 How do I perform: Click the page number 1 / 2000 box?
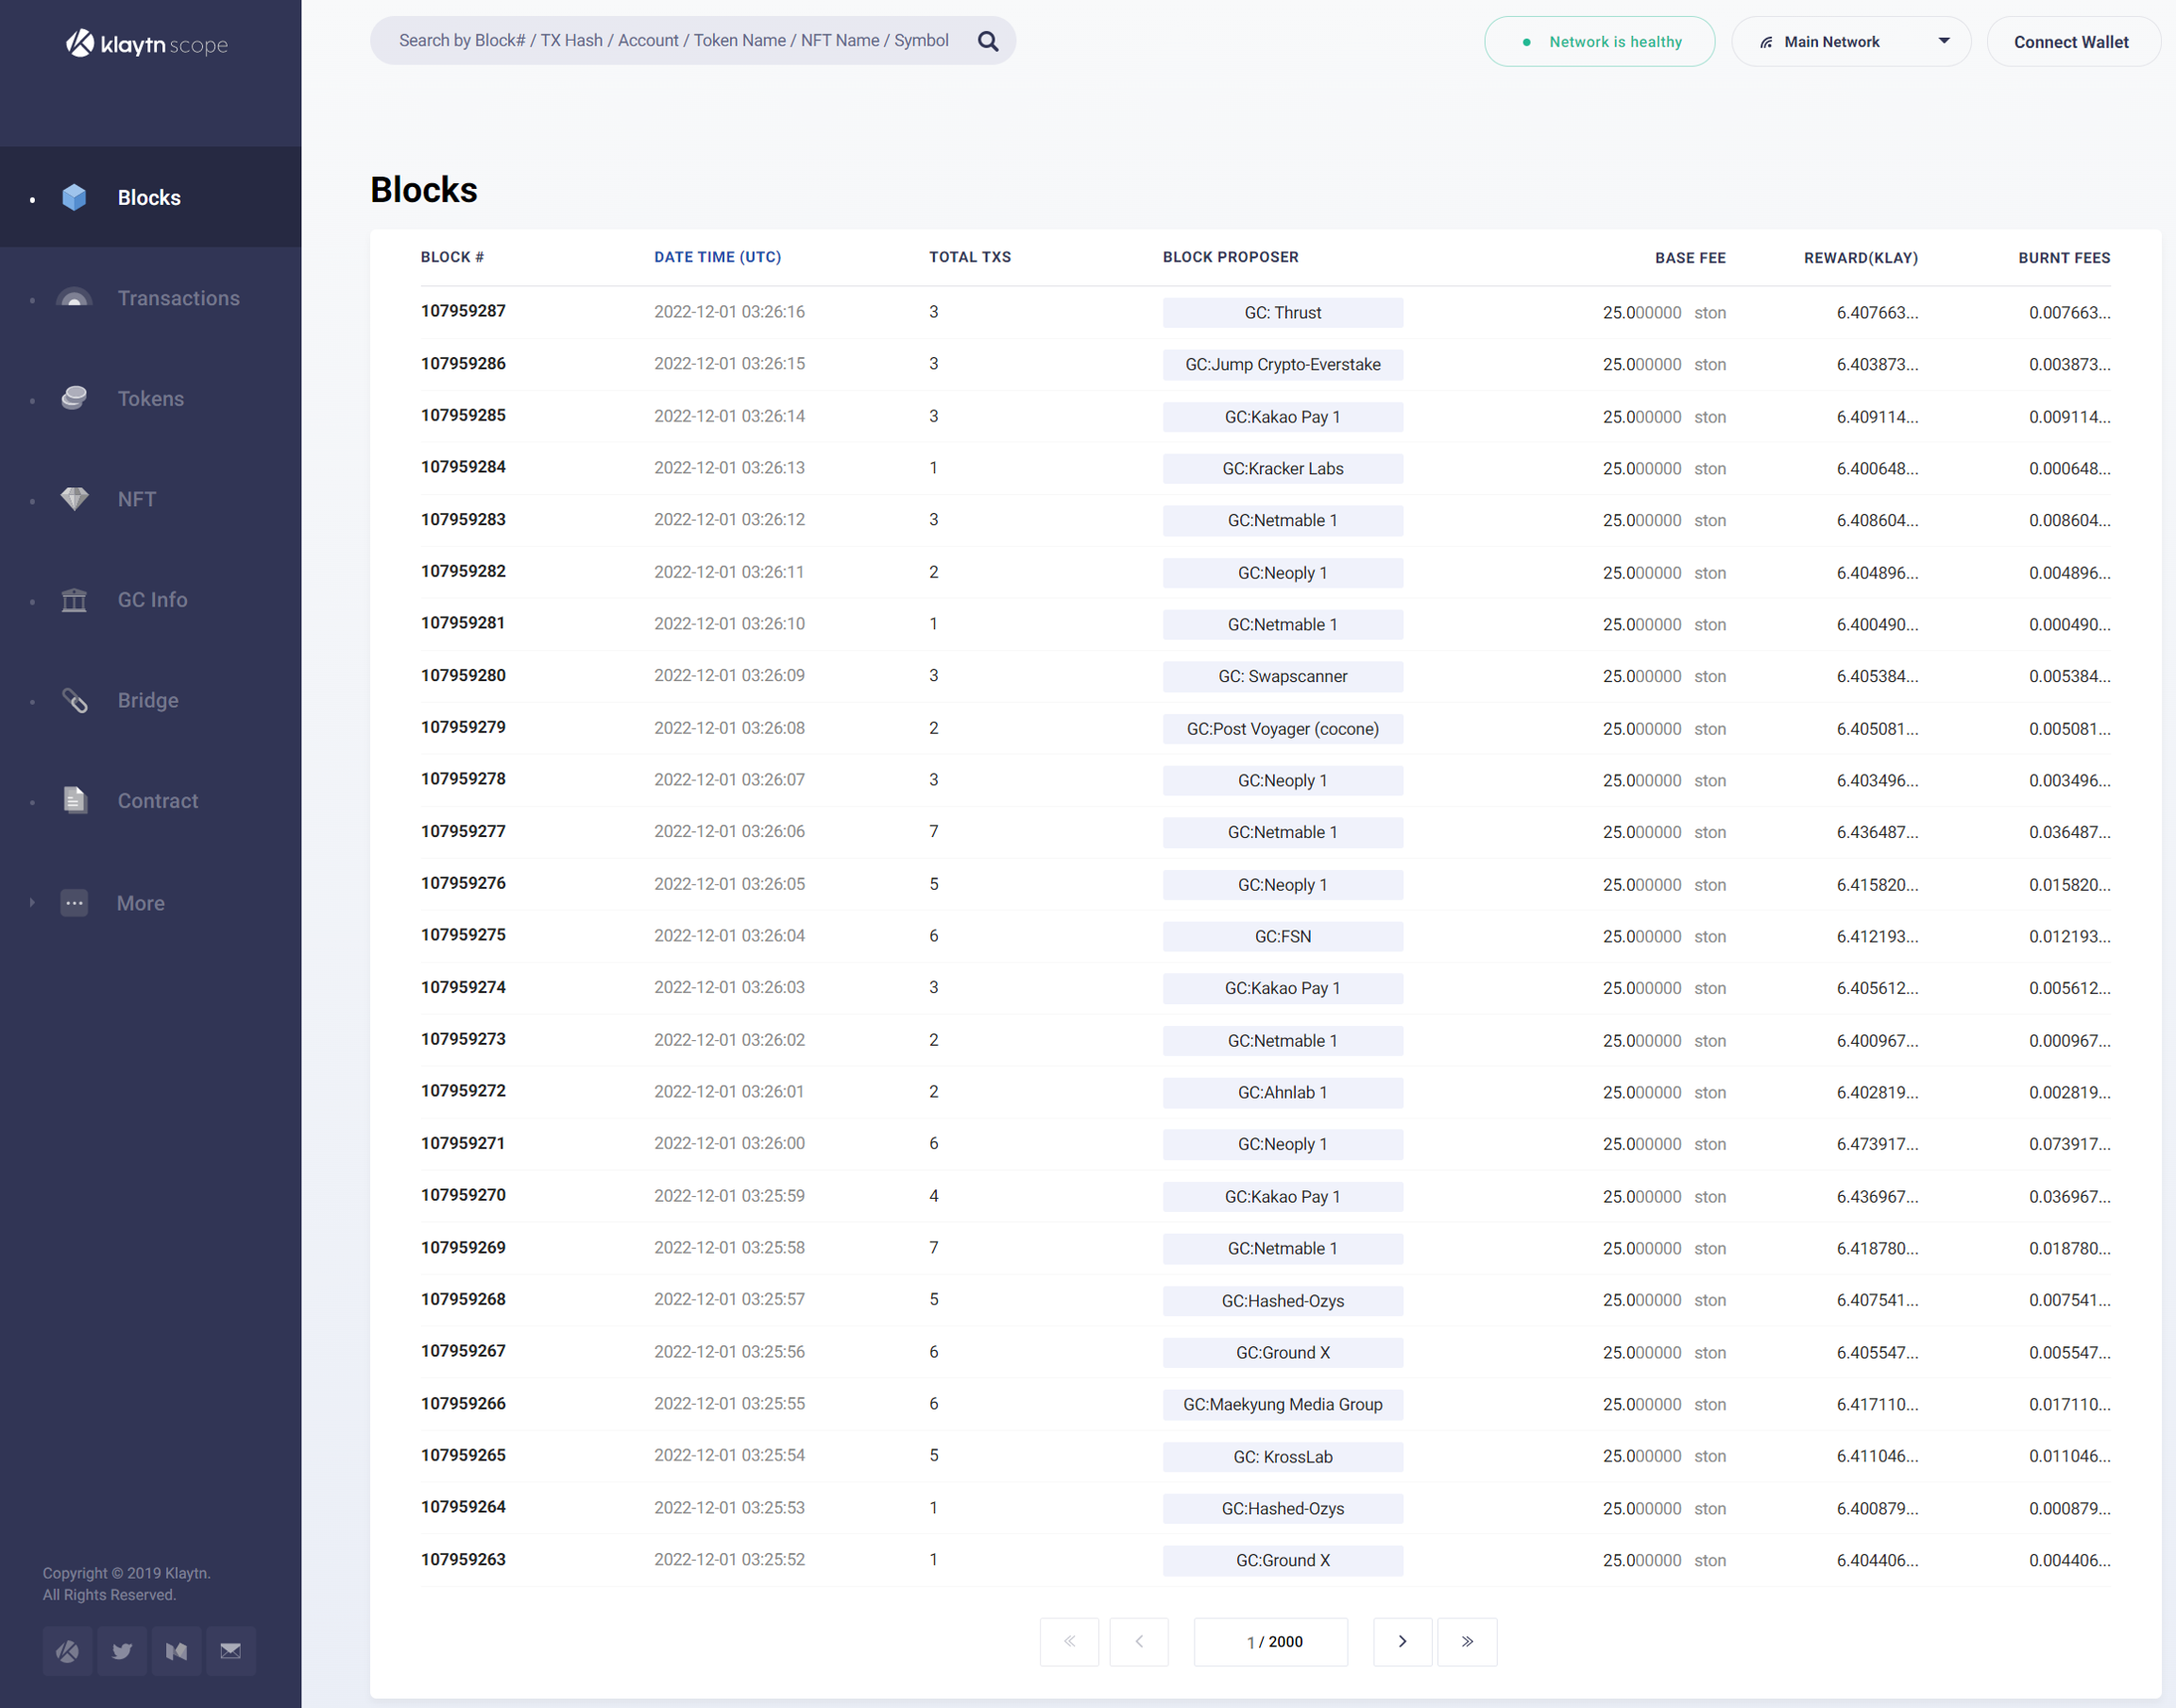click(1269, 1641)
